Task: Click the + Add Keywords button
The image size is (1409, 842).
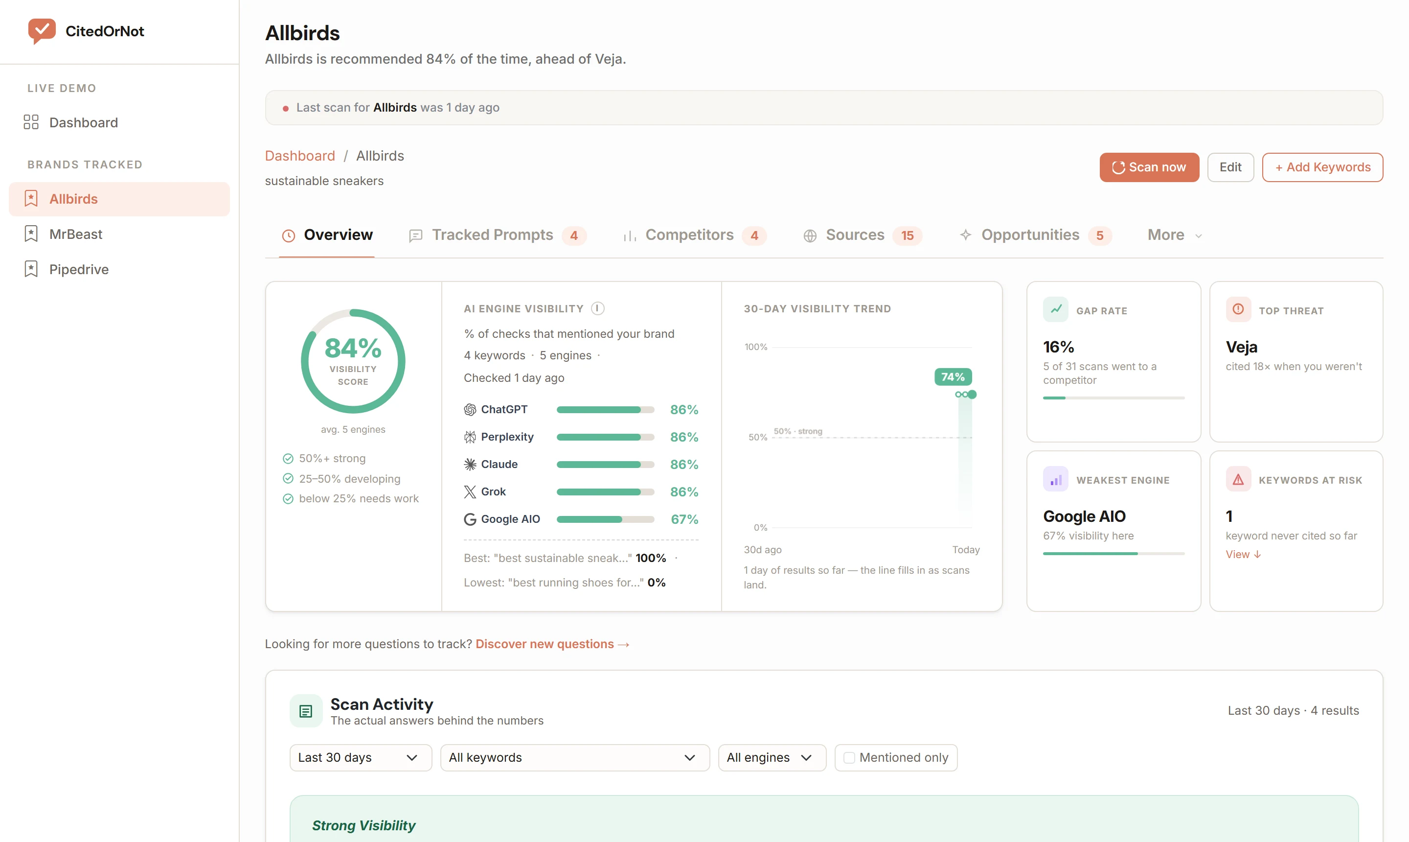Action: 1322,167
